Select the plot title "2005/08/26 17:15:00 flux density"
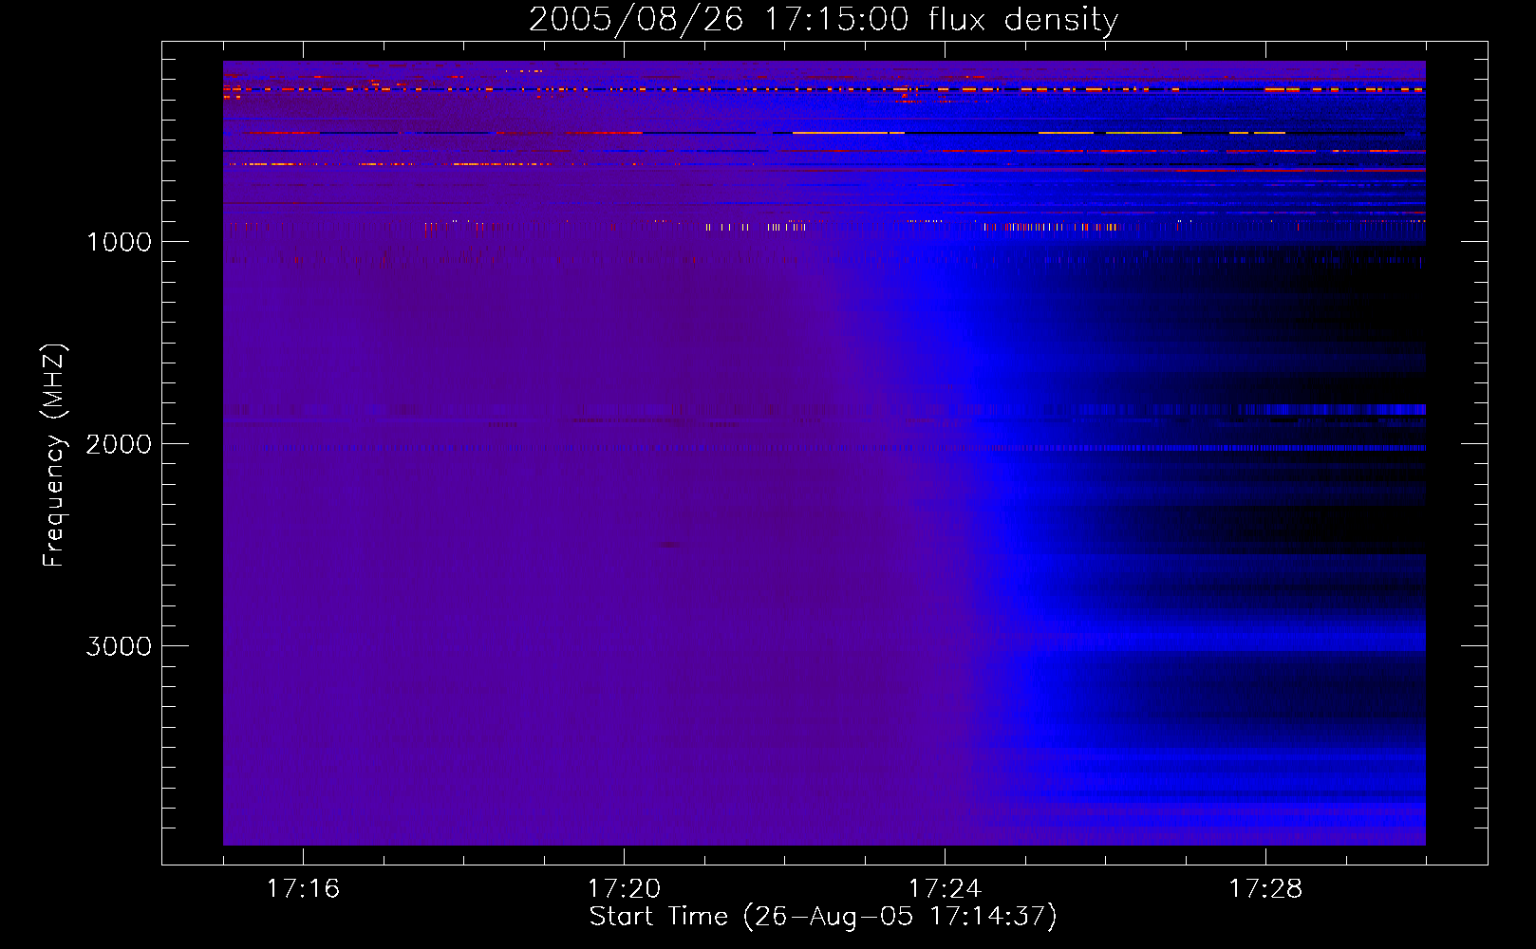The image size is (1536, 949). tap(823, 20)
